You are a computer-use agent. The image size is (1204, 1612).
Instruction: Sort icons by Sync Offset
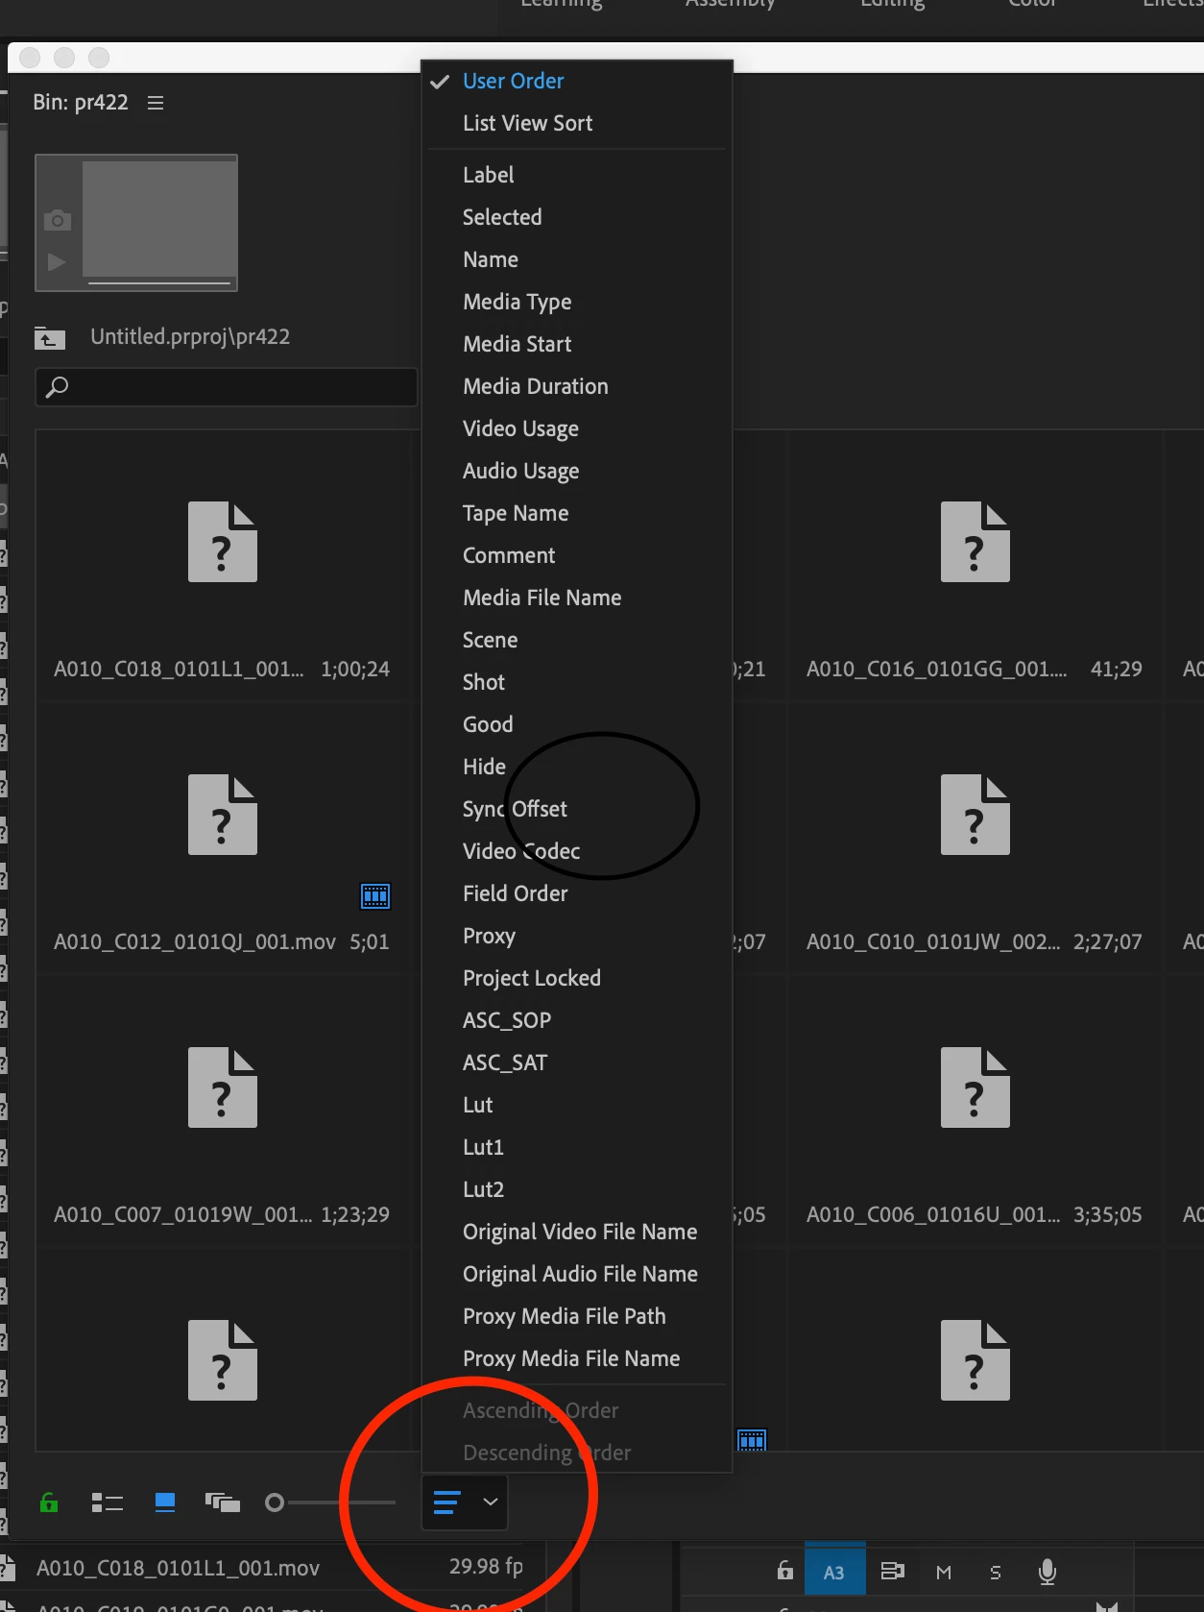tap(576, 810)
